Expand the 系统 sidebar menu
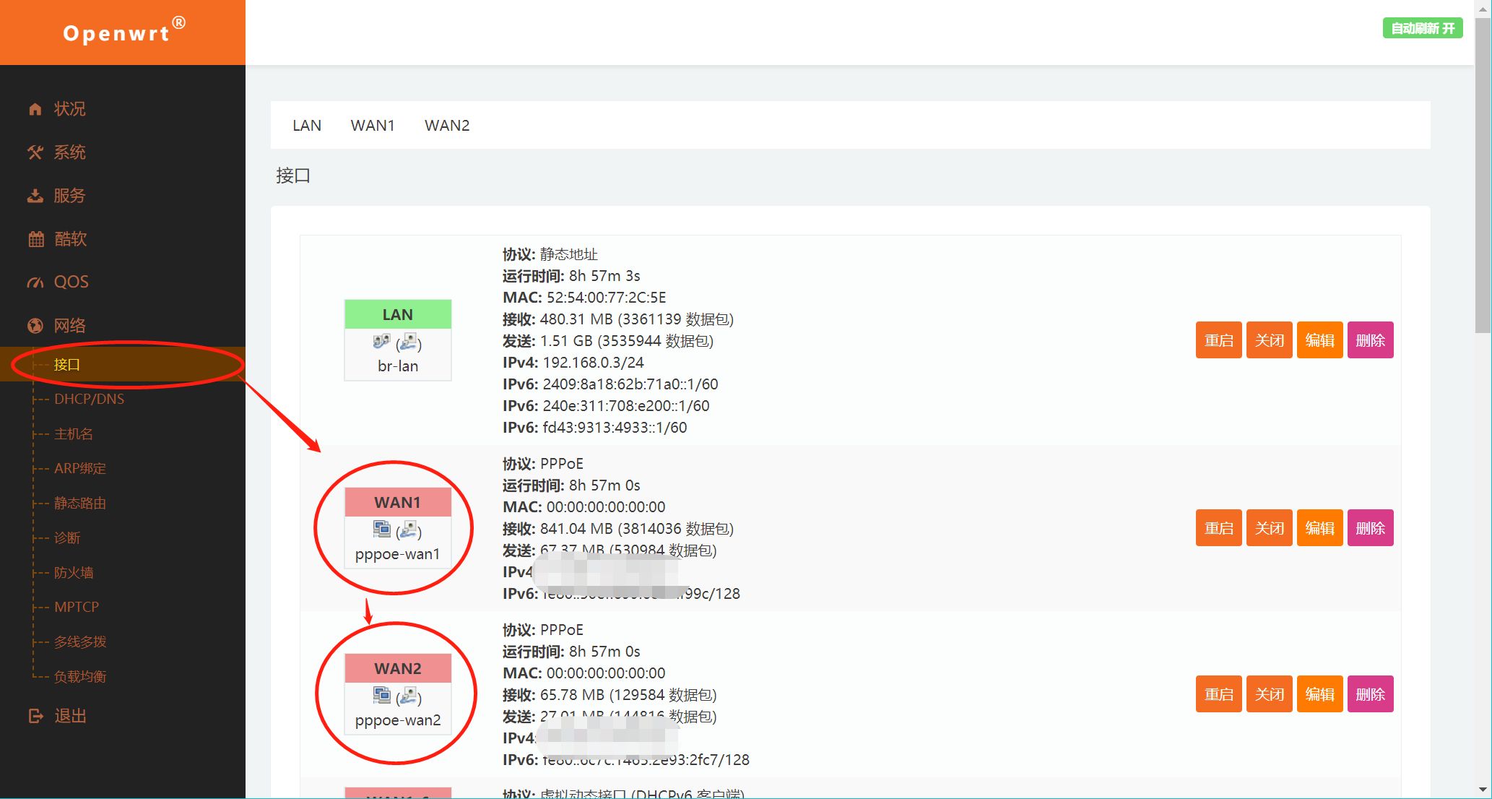This screenshot has height=799, width=1492. 69,152
